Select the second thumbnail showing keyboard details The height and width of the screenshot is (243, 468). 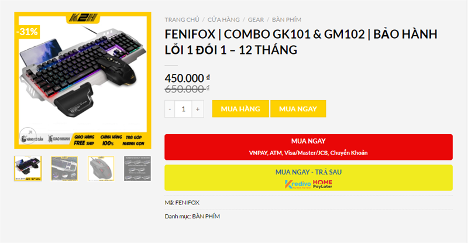click(64, 169)
